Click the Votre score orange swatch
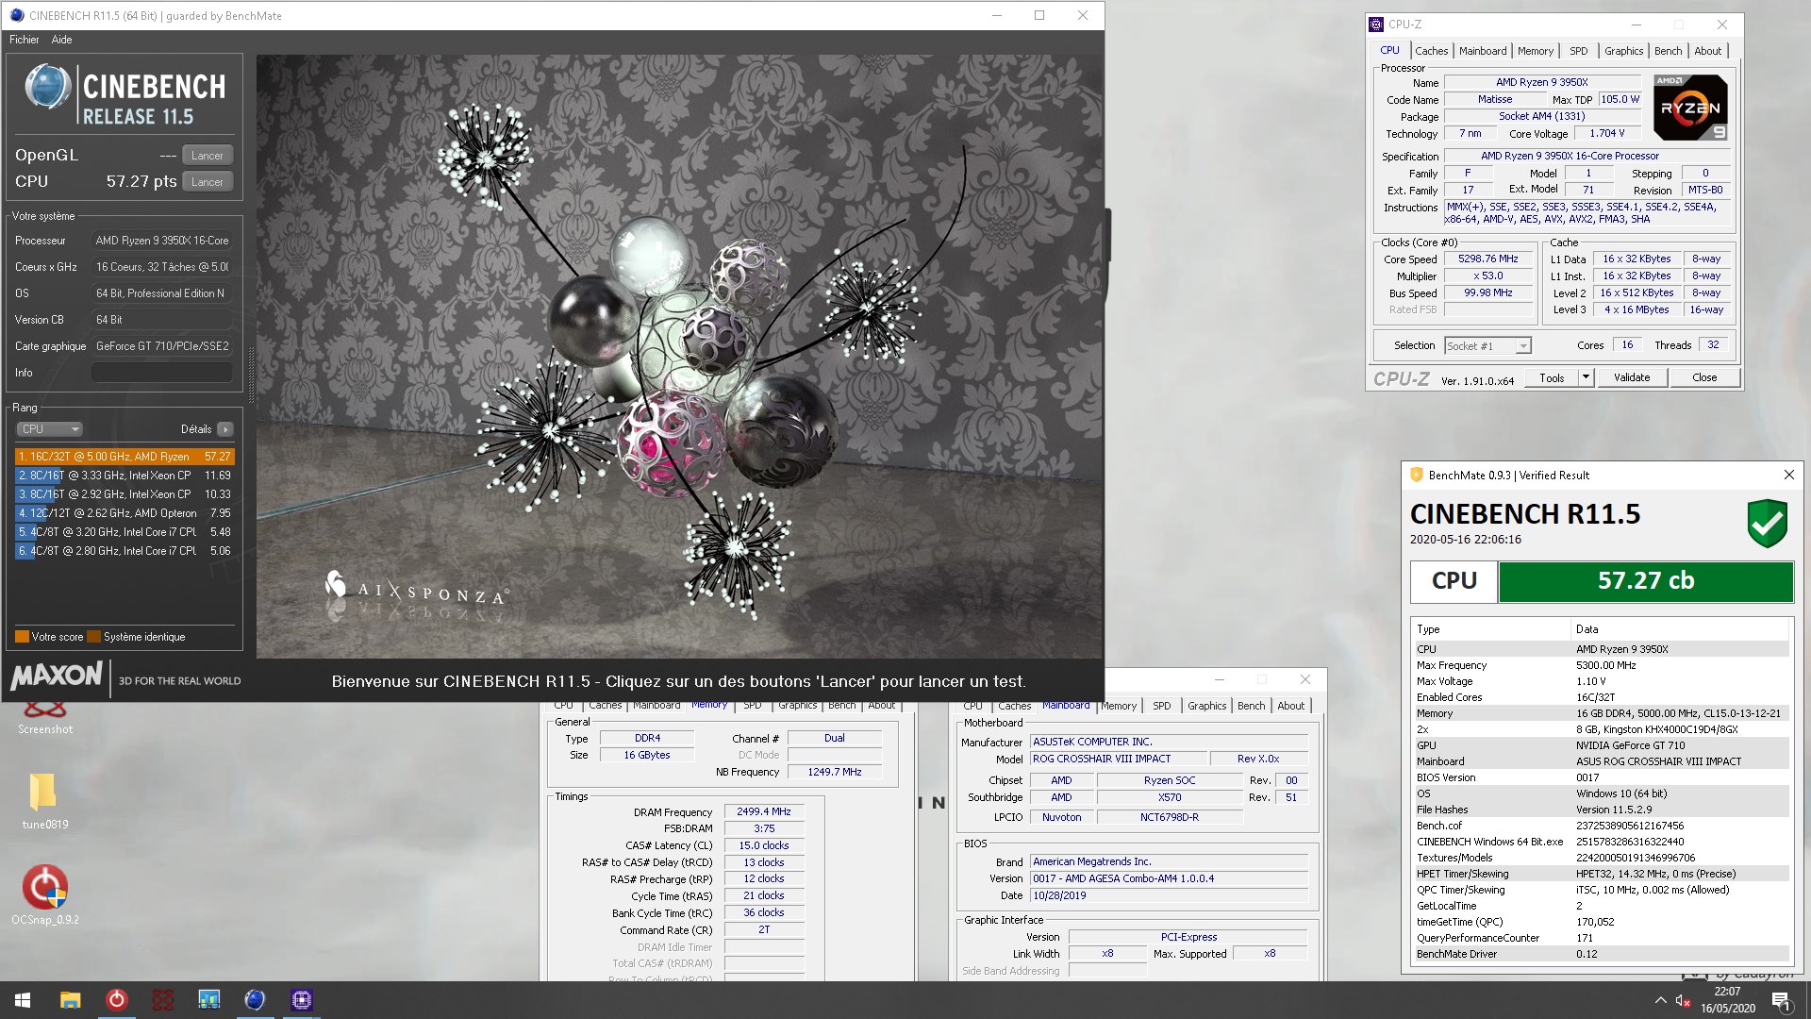The height and width of the screenshot is (1019, 1811). click(22, 637)
